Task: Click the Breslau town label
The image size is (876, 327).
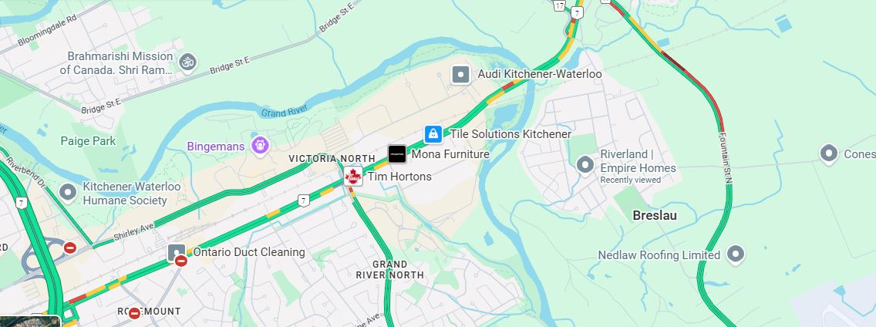Action: tap(655, 216)
